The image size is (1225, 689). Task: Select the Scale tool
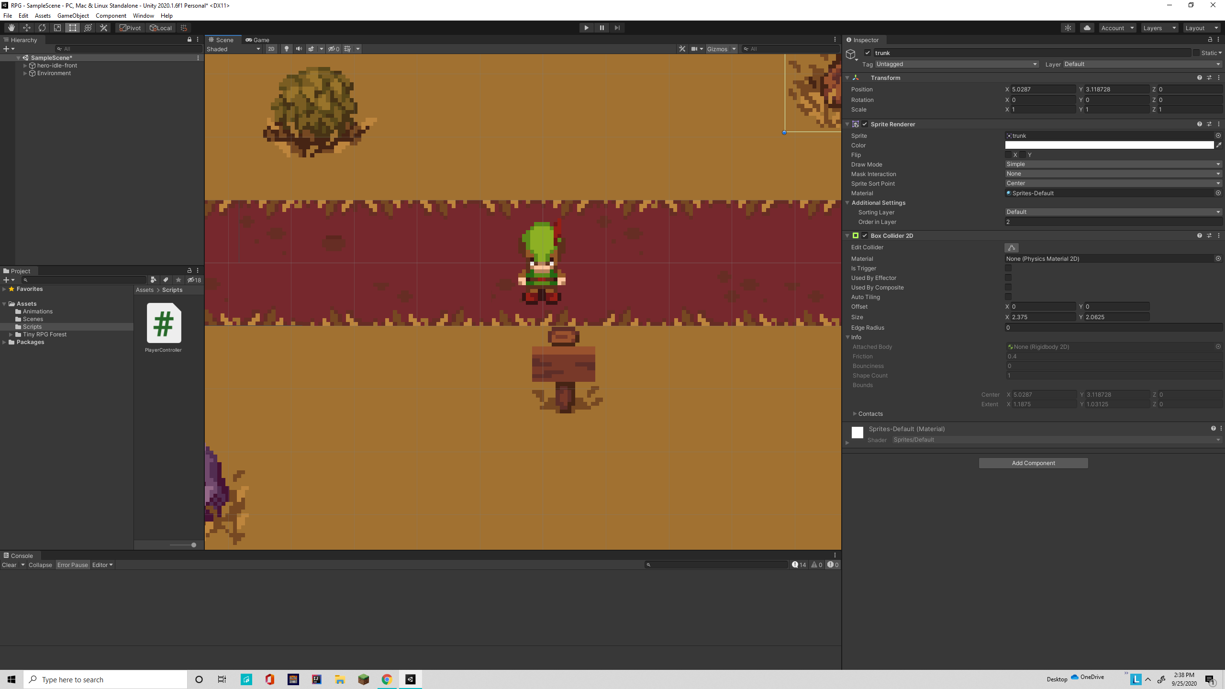57,28
